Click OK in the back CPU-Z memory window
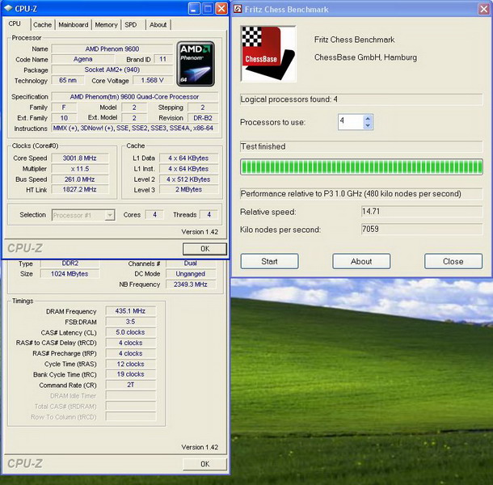Image resolution: width=493 pixels, height=485 pixels. tap(204, 464)
